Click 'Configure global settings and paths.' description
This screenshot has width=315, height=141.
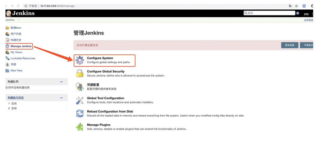[108, 62]
